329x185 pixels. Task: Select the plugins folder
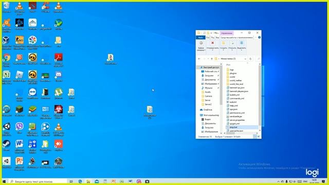(x=232, y=73)
